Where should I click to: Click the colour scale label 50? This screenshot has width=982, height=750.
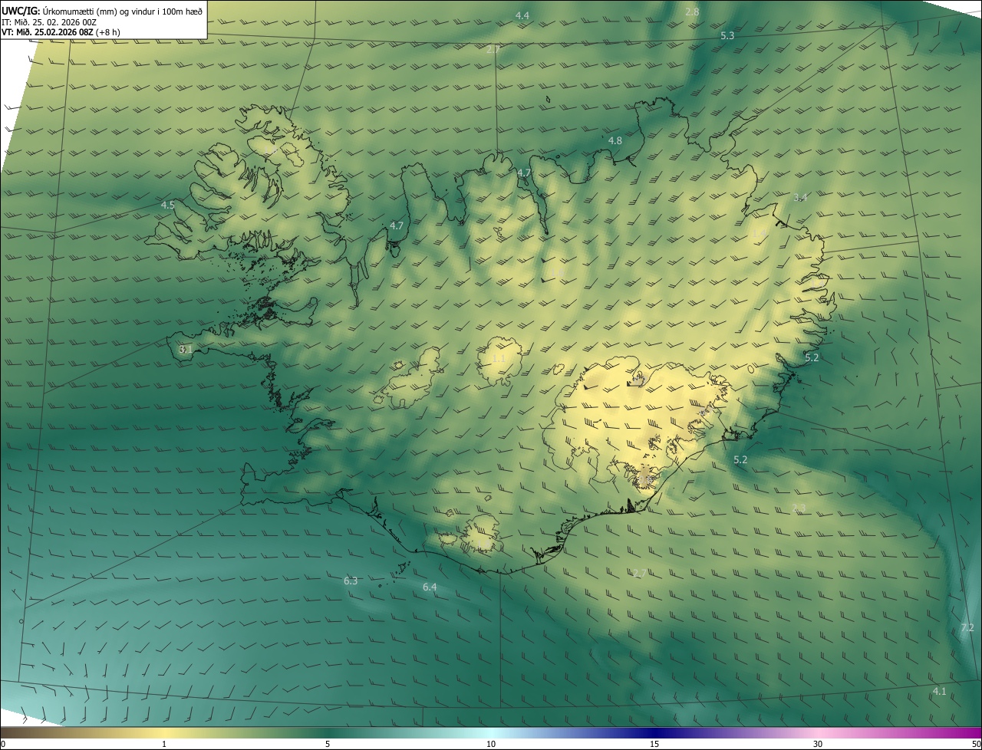[975, 744]
